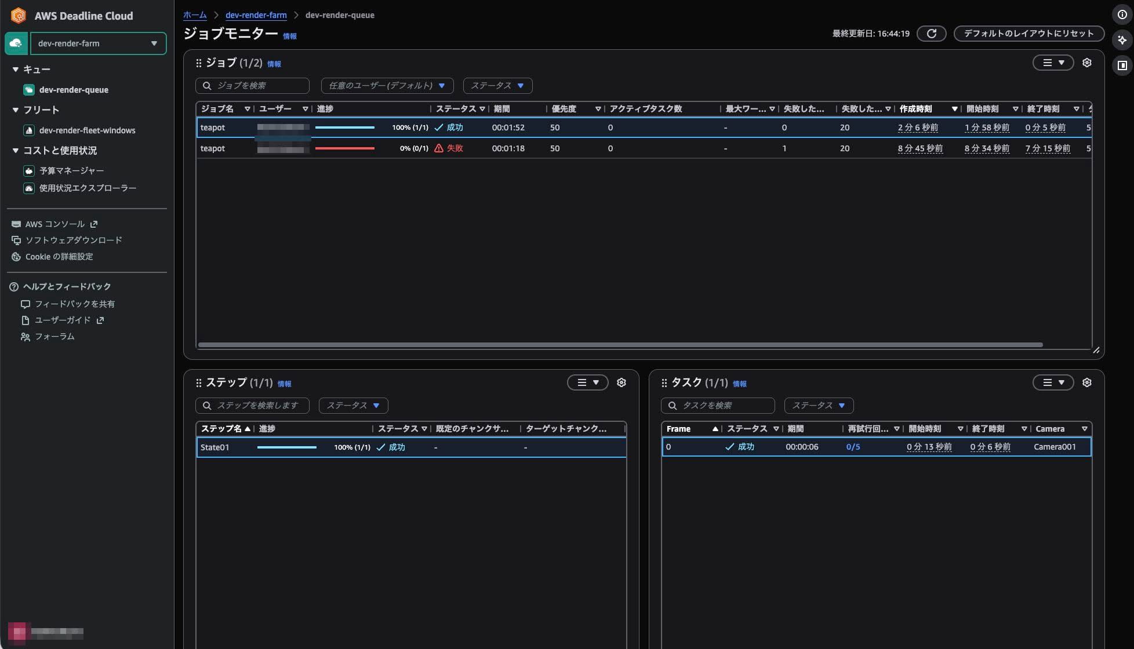Open ステップ panel settings gear
The width and height of the screenshot is (1134, 649).
[x=621, y=382]
